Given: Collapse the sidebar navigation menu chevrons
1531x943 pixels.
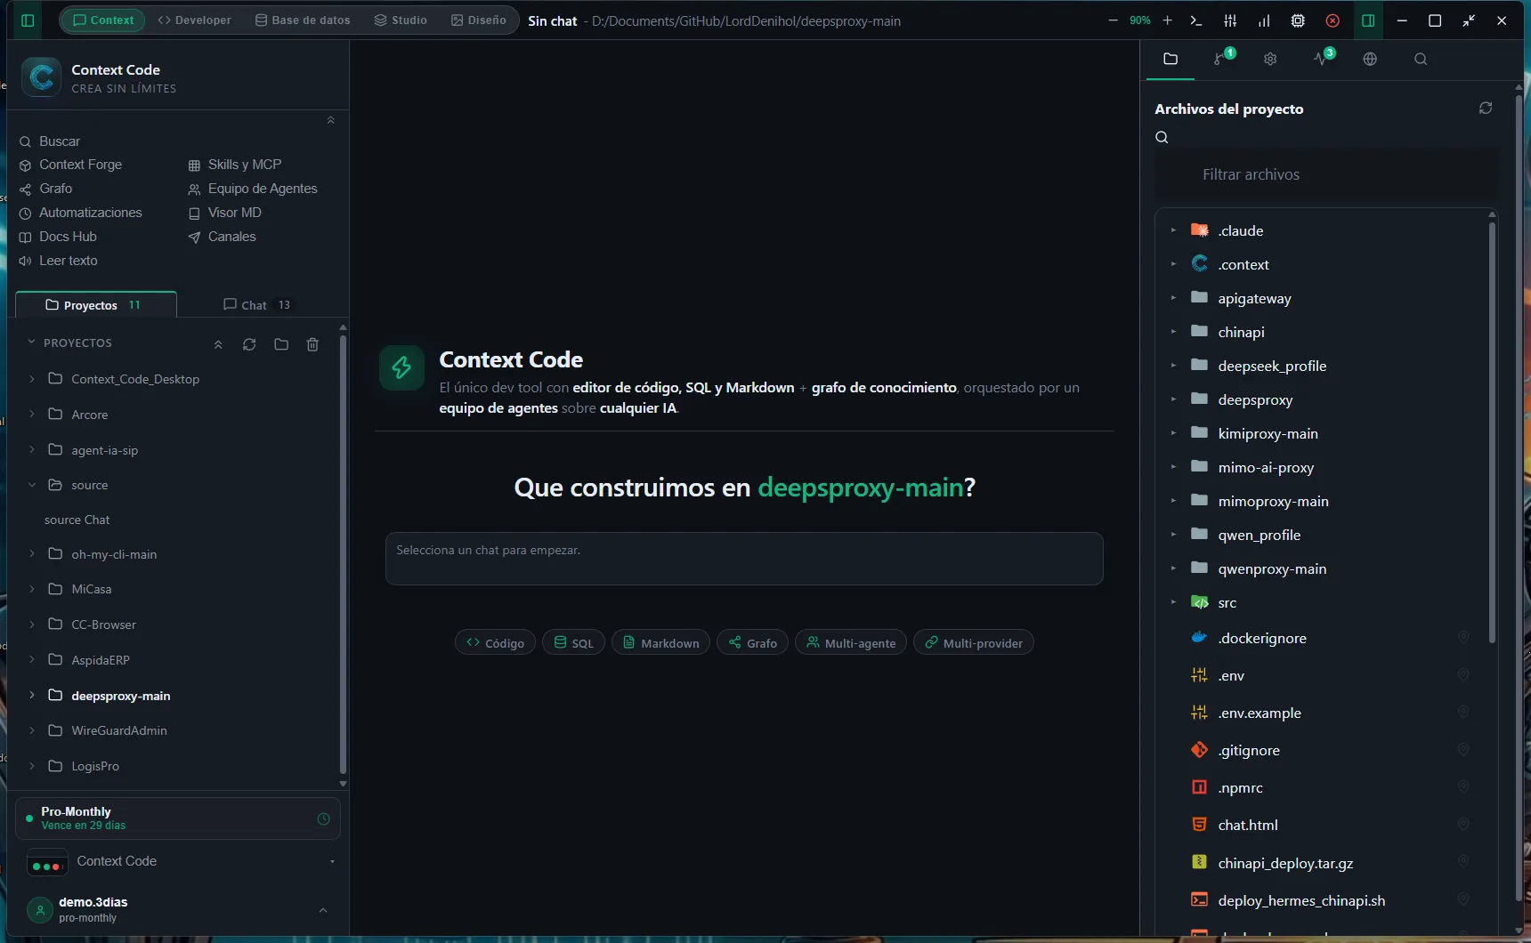Looking at the screenshot, I should point(330,120).
